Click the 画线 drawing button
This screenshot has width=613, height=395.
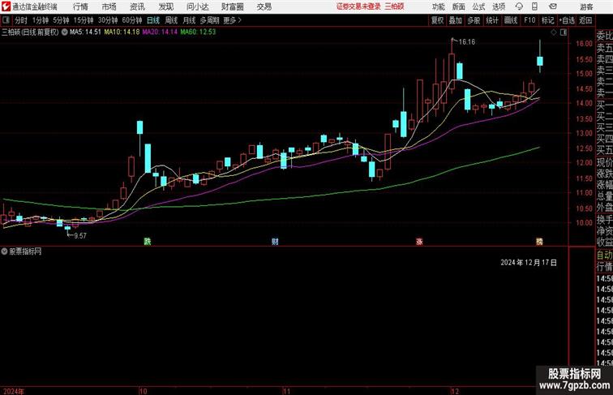(511, 20)
